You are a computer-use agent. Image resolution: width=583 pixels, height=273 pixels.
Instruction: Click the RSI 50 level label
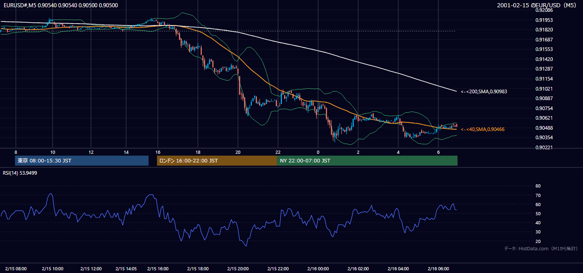[538, 213]
